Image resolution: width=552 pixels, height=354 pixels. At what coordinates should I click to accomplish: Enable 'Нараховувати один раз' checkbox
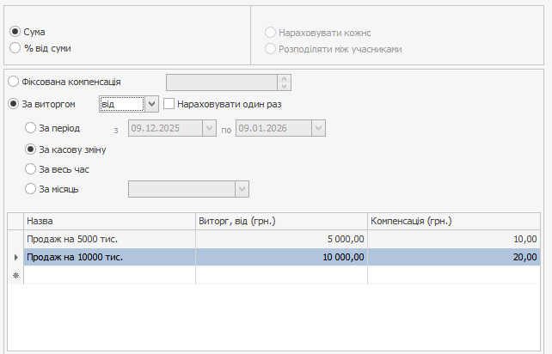169,104
